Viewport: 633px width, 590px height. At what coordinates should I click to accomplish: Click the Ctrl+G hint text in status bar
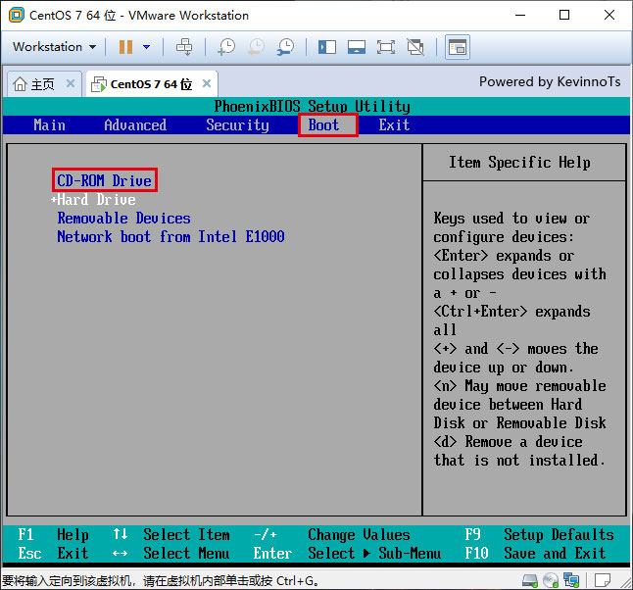(161, 581)
